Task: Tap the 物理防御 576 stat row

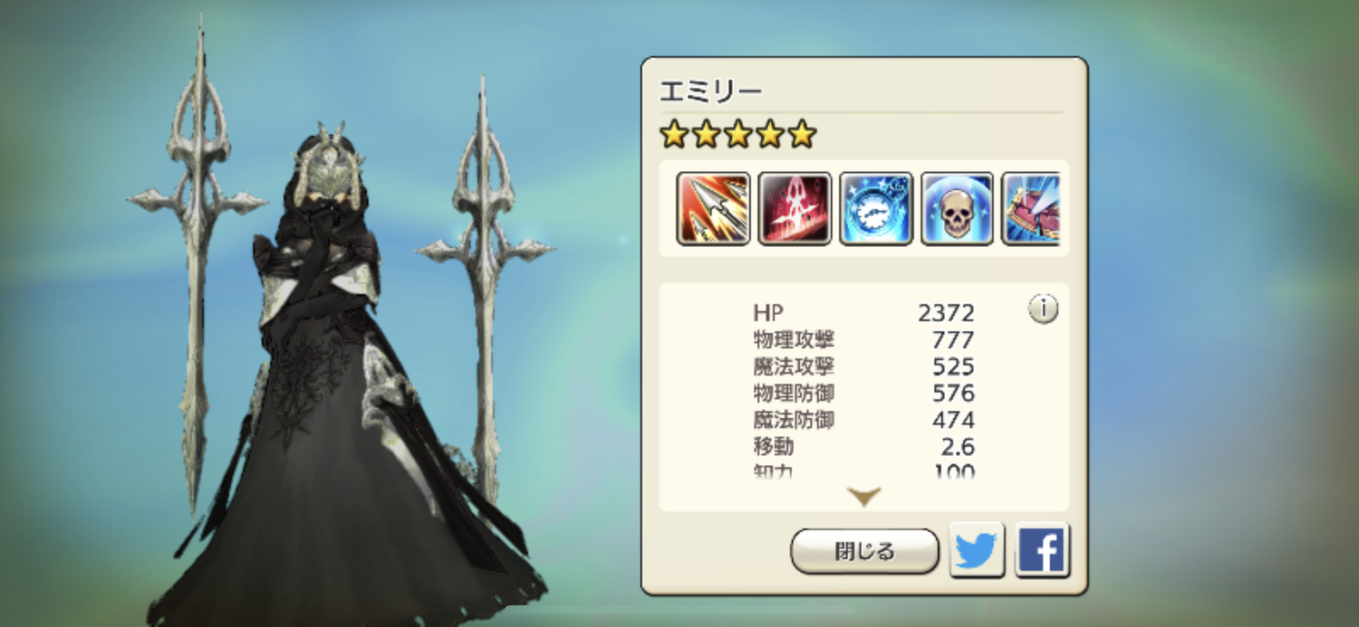Action: pyautogui.click(x=863, y=394)
